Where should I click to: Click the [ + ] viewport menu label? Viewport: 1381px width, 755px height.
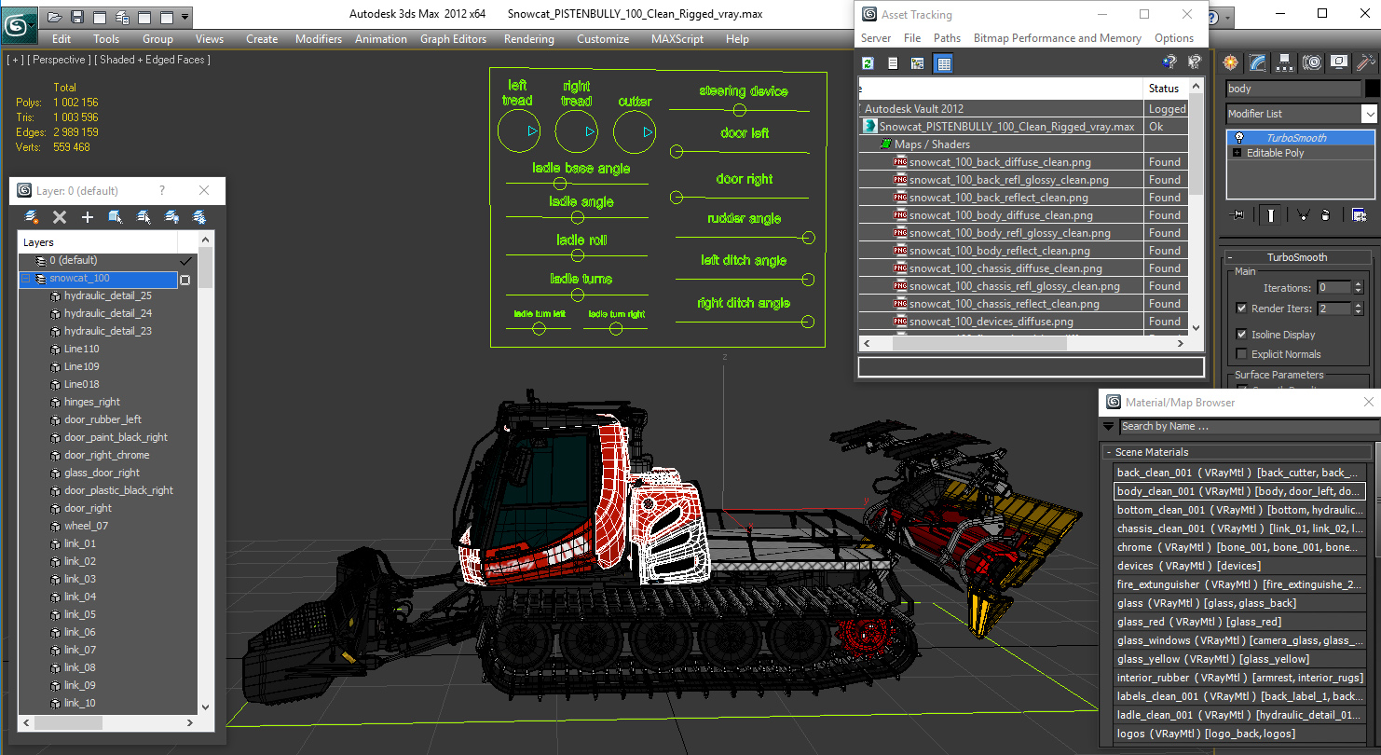click(15, 60)
